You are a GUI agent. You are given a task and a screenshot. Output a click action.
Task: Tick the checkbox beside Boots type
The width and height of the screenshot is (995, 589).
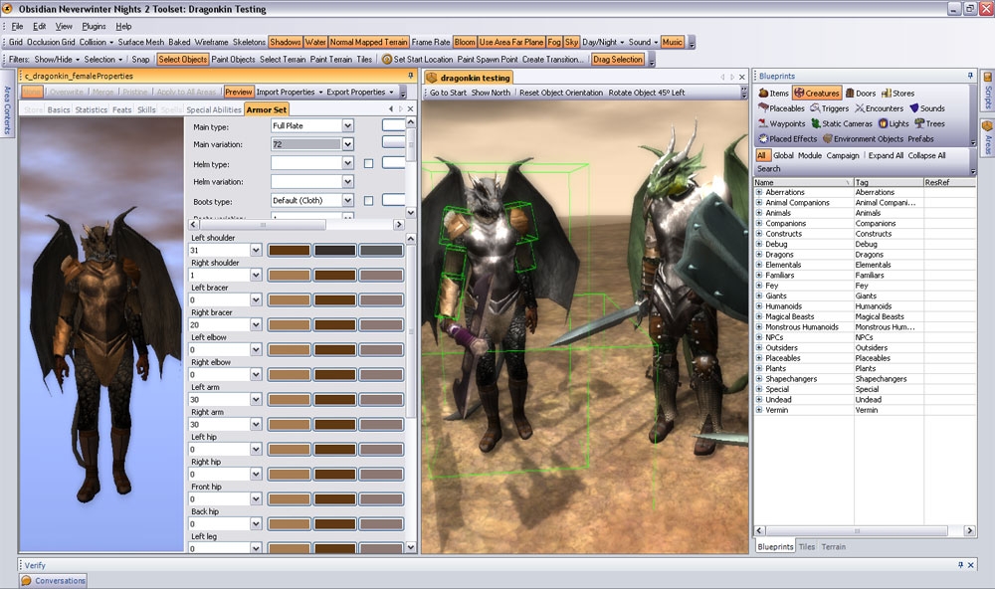368,200
